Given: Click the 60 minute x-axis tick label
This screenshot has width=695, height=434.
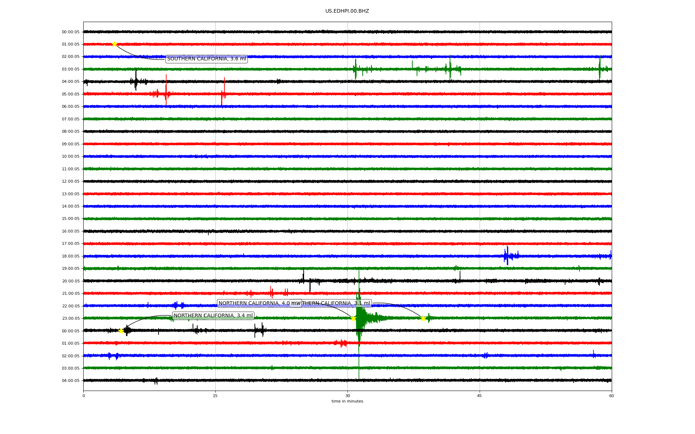Looking at the screenshot, I should tap(611, 396).
